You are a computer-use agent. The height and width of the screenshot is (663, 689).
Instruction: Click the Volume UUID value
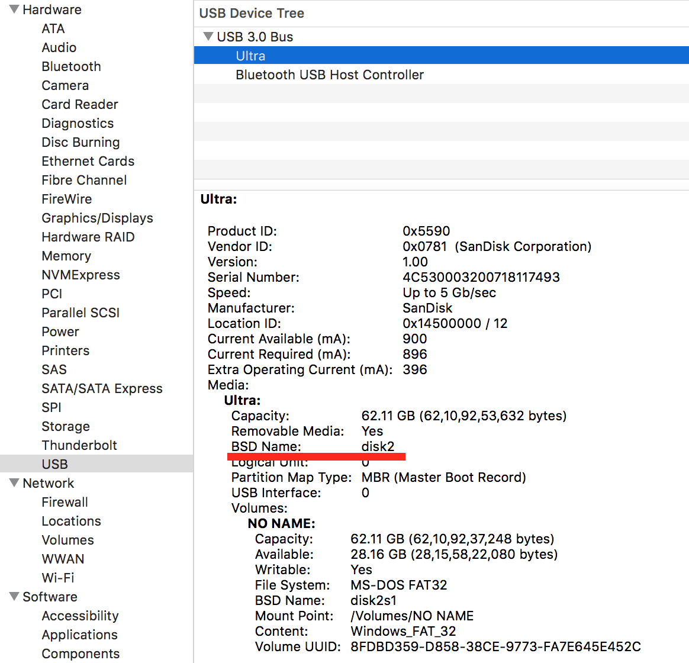(495, 646)
